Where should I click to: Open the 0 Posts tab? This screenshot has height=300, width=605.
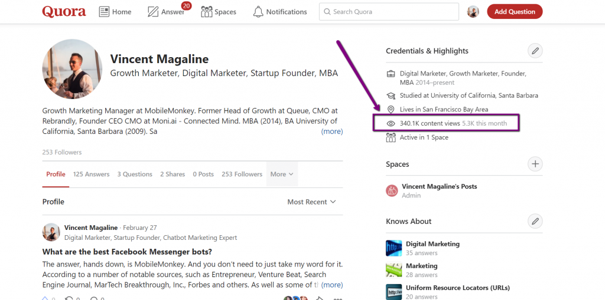203,174
